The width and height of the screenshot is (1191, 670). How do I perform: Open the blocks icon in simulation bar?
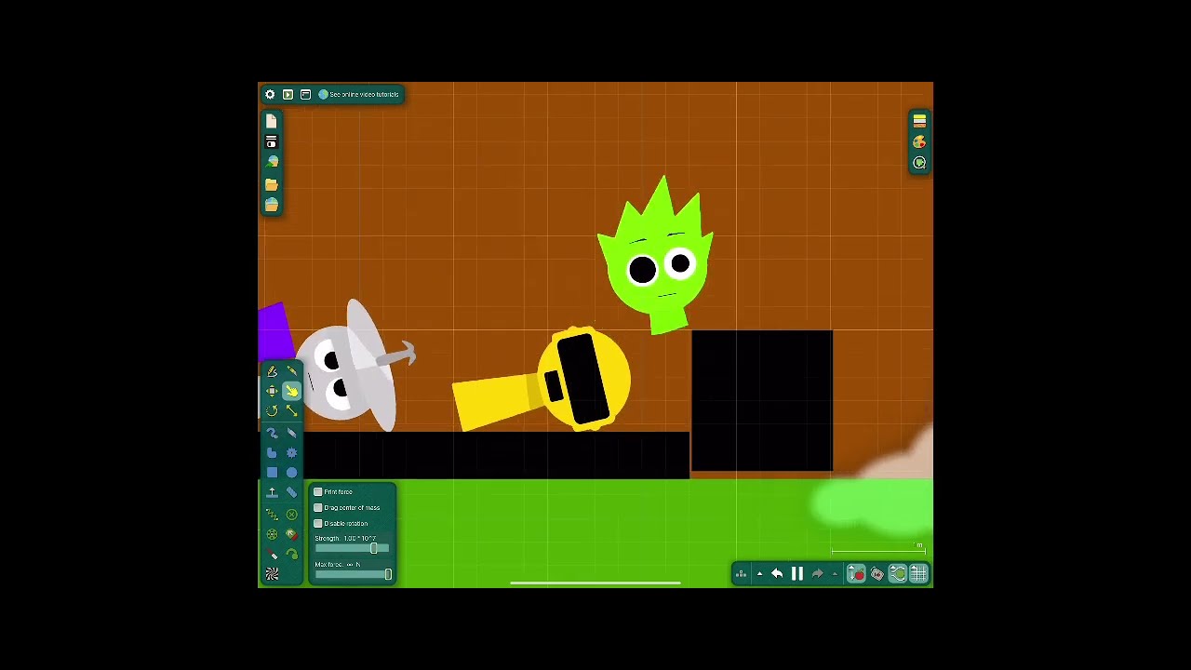click(741, 574)
